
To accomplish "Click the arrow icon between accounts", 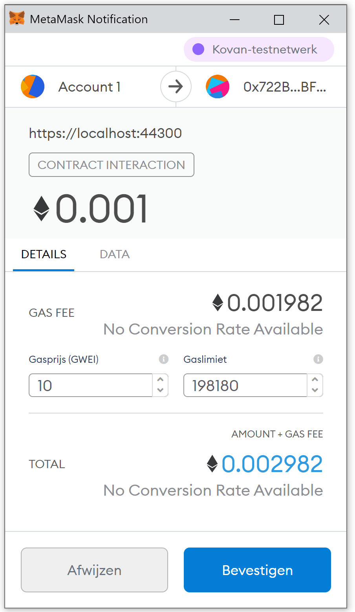I will point(176,86).
